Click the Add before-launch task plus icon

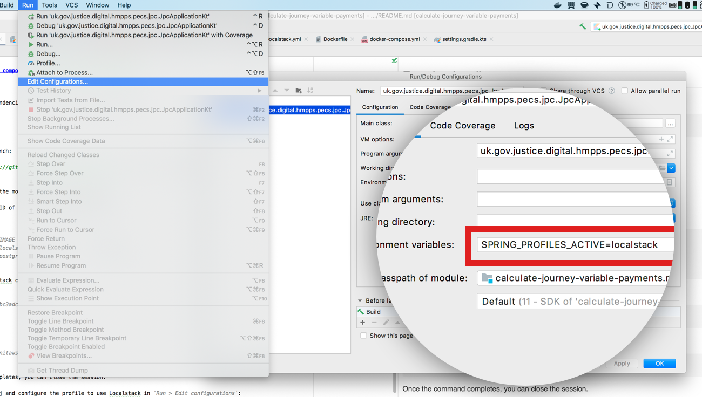coord(363,323)
